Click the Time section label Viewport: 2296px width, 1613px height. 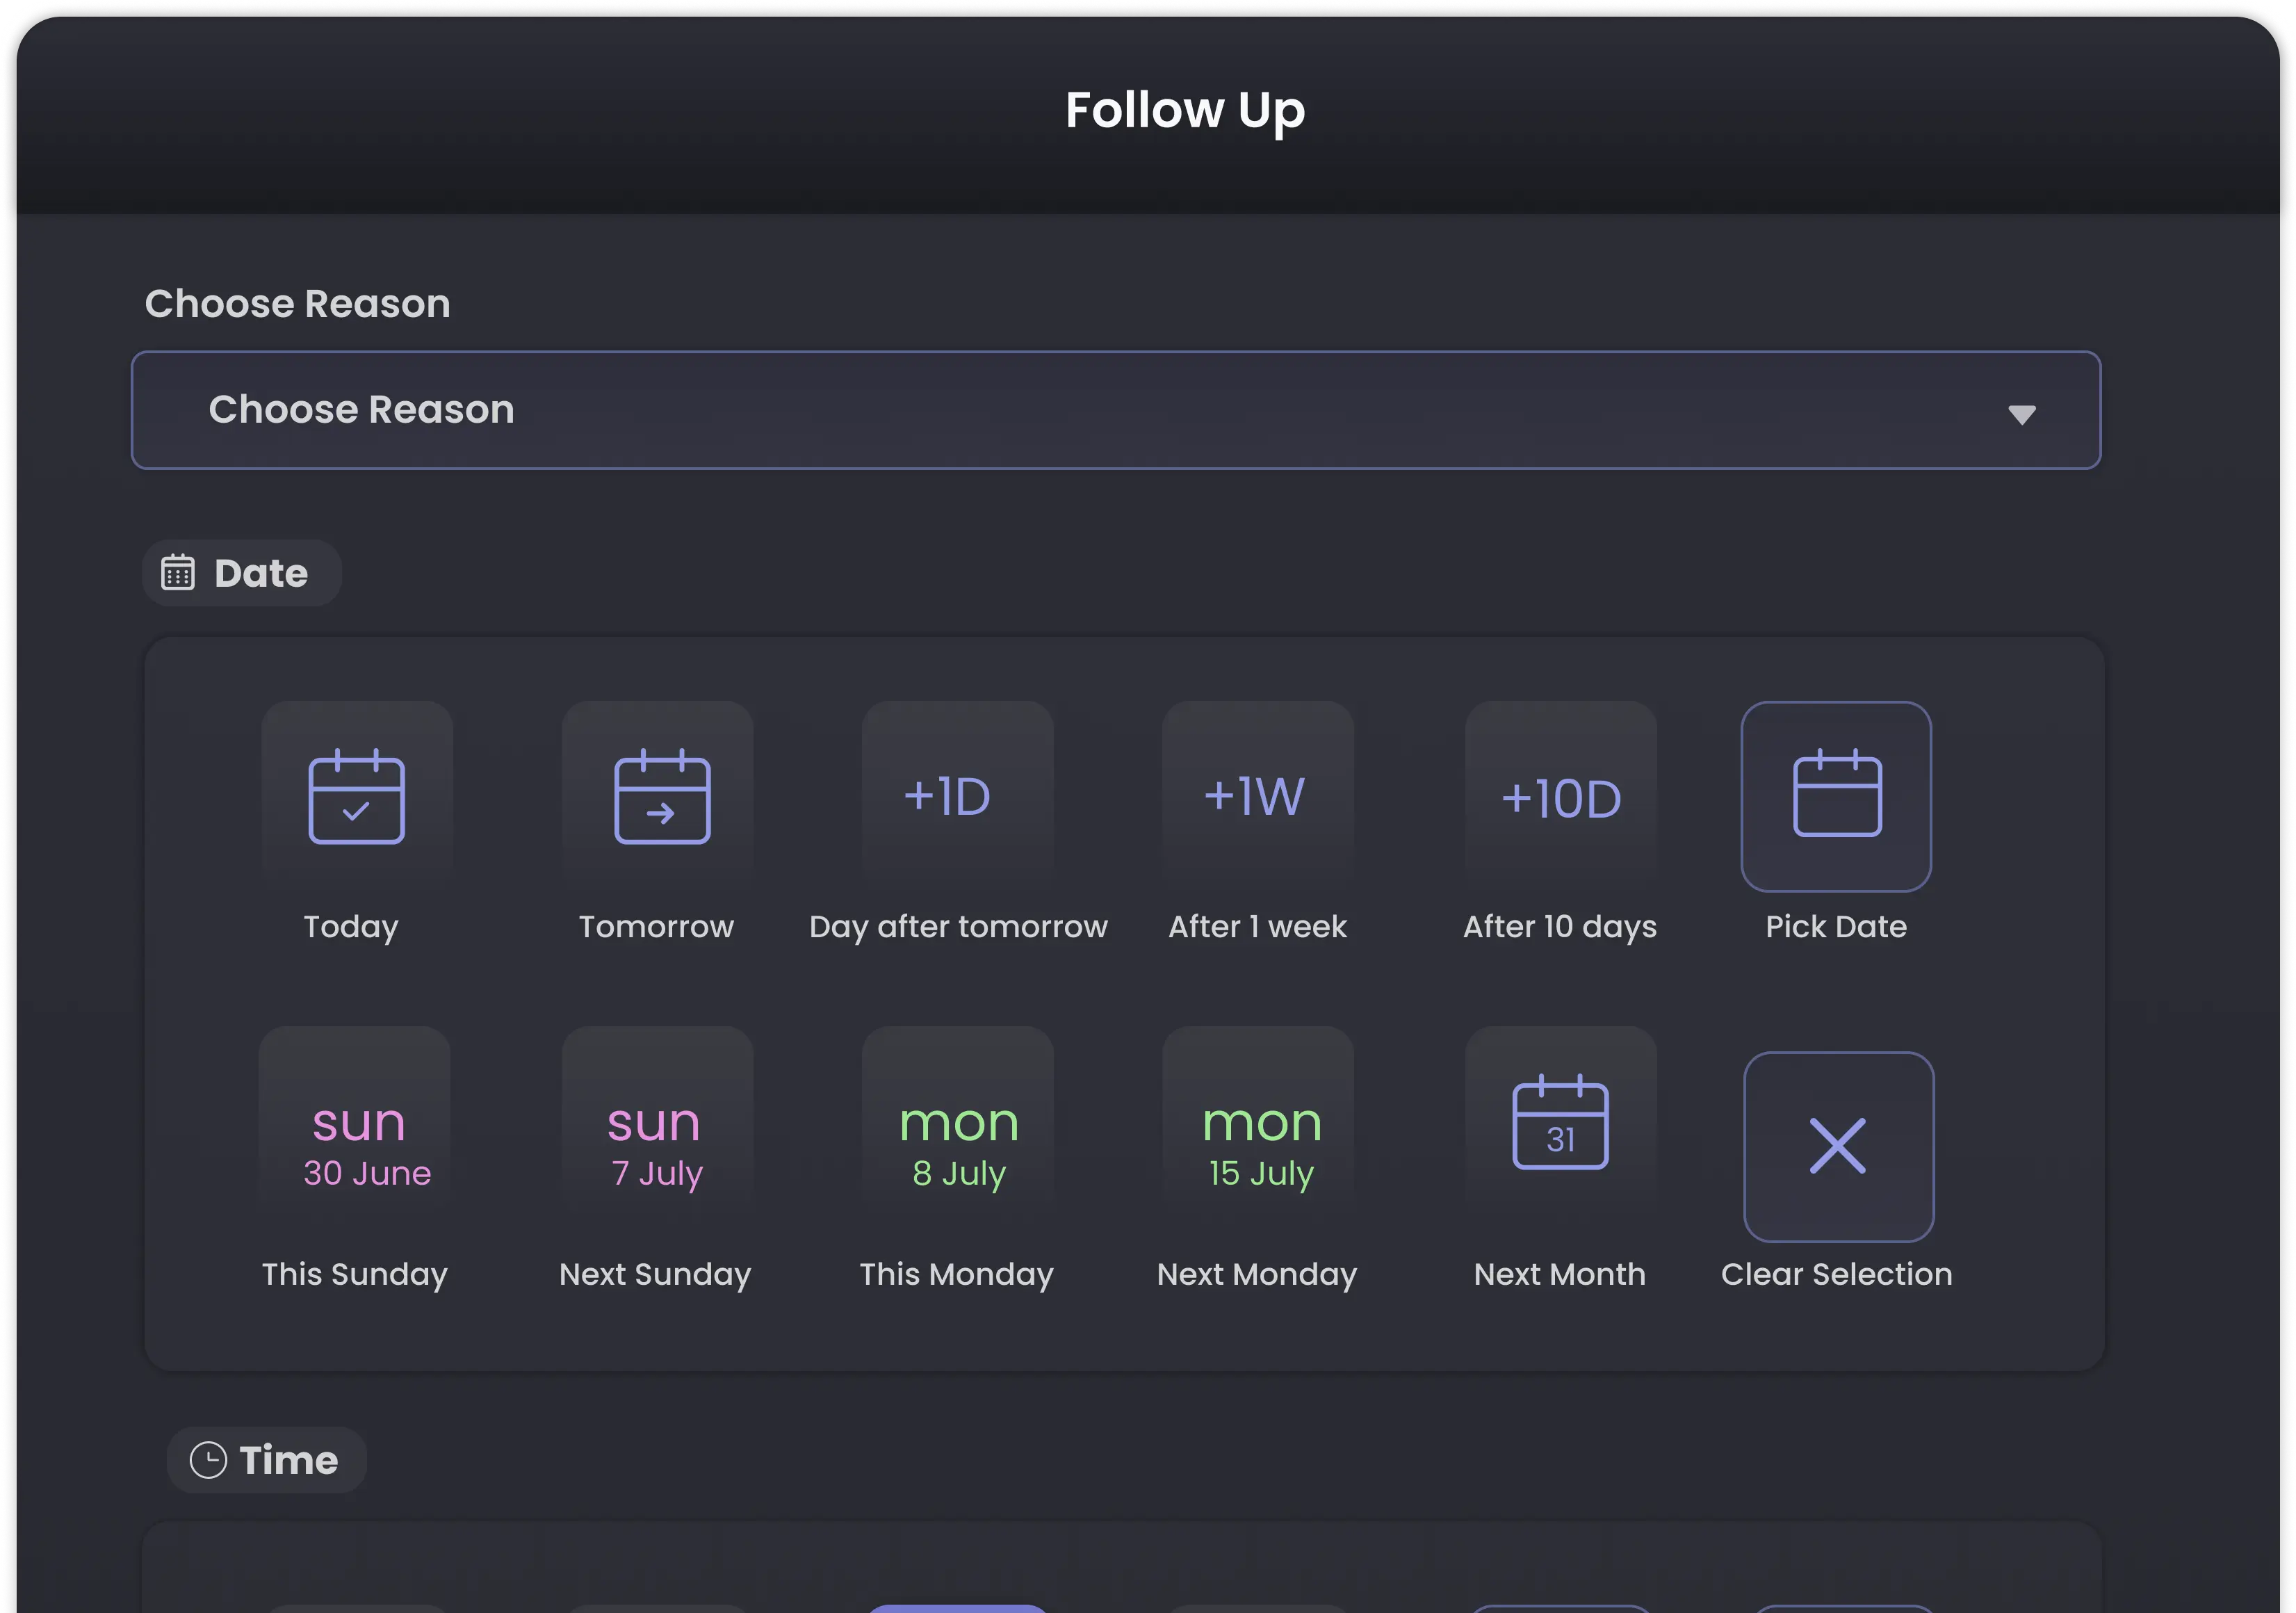coord(288,1459)
